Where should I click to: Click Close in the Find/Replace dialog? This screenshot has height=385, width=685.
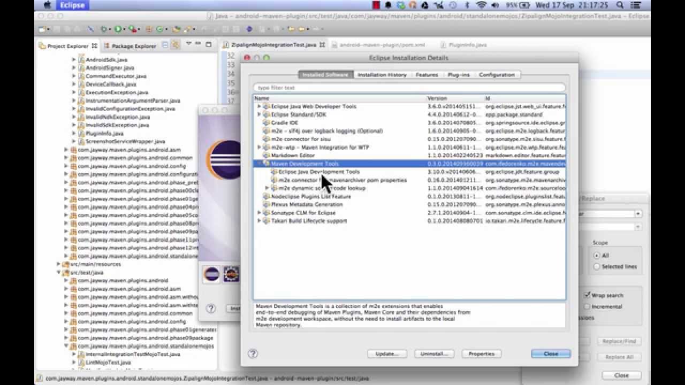click(621, 375)
